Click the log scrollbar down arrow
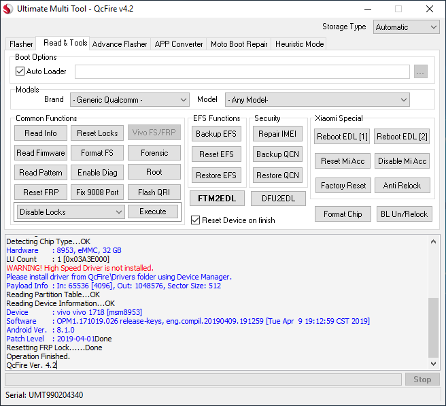 433,363
